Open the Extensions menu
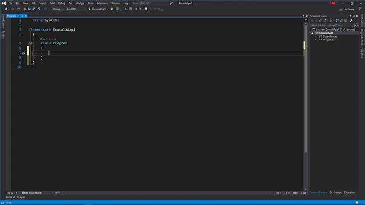365x205 pixels. 102,3
